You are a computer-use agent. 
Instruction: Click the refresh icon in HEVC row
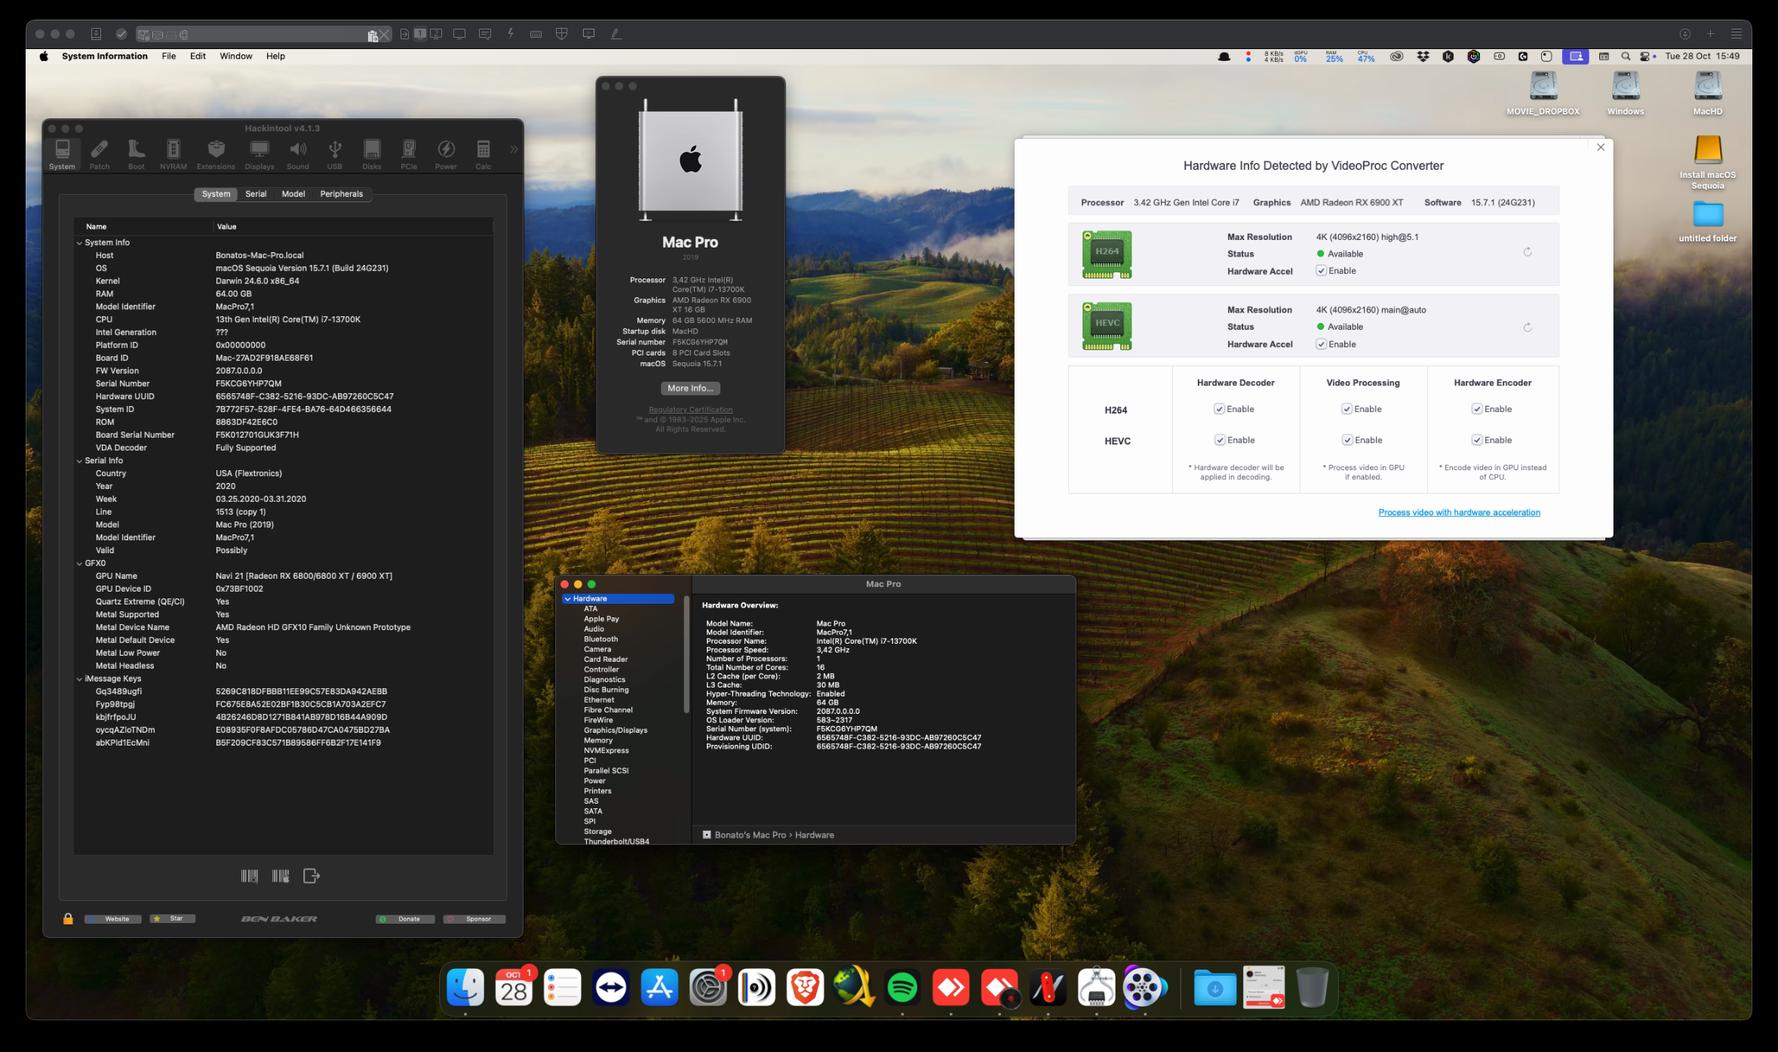[1527, 328]
